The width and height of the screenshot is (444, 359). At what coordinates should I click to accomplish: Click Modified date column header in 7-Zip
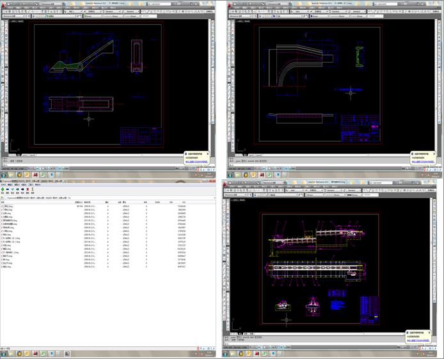(x=94, y=202)
